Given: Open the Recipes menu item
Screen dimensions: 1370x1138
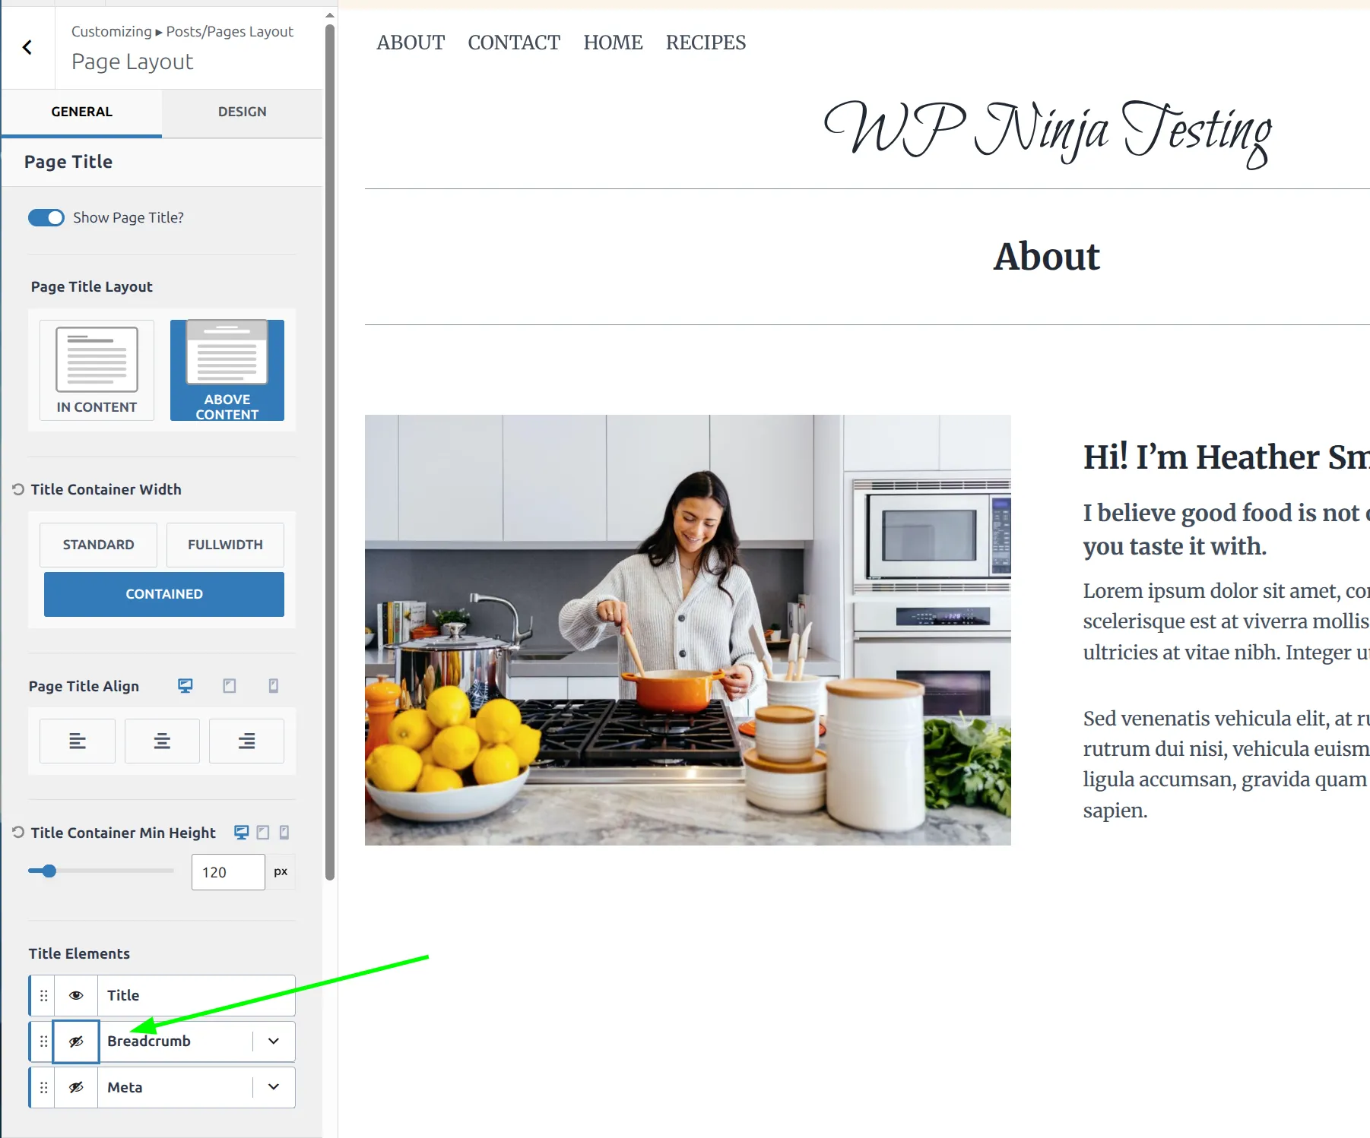Looking at the screenshot, I should click(706, 43).
